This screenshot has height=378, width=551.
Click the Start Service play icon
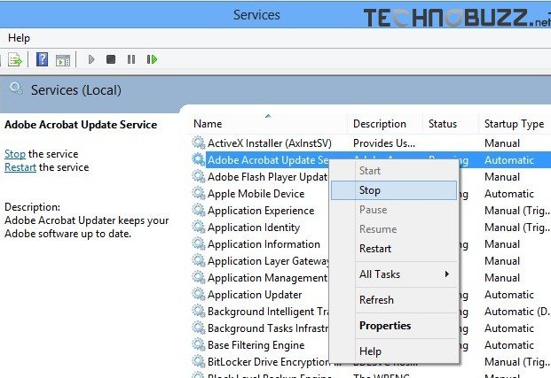pyautogui.click(x=91, y=59)
